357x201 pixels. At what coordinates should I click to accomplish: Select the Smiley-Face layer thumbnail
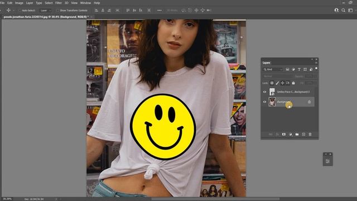pyautogui.click(x=272, y=92)
